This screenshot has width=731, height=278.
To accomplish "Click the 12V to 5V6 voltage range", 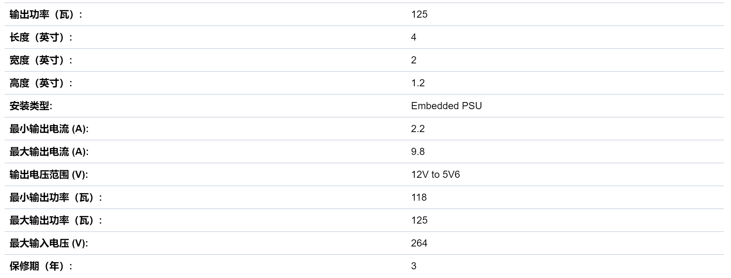I will pos(435,174).
